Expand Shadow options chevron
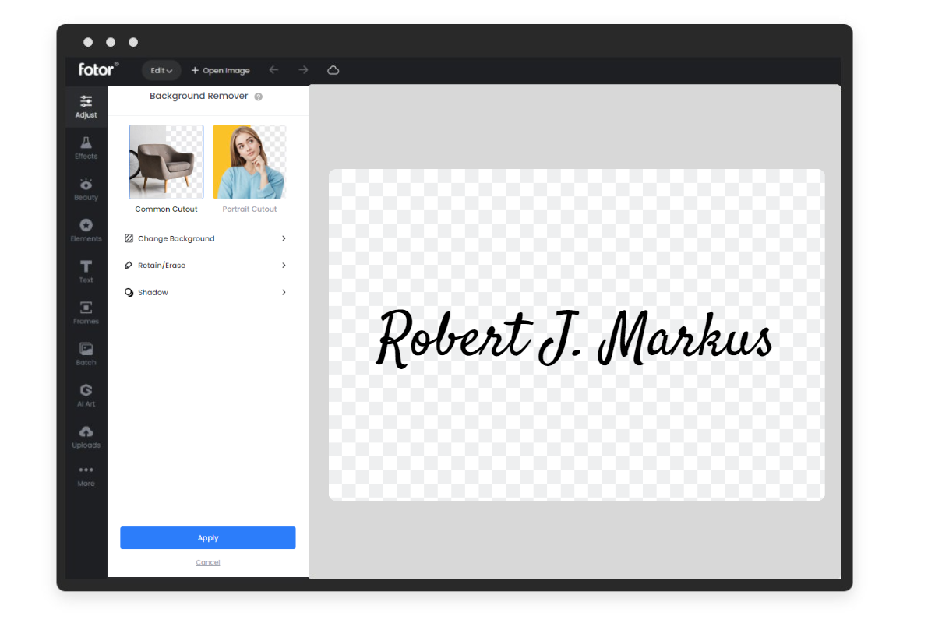This screenshot has height=623, width=935. click(x=284, y=293)
